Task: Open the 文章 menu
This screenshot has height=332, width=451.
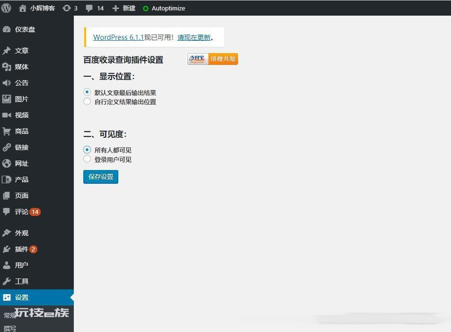Action: click(x=37, y=51)
